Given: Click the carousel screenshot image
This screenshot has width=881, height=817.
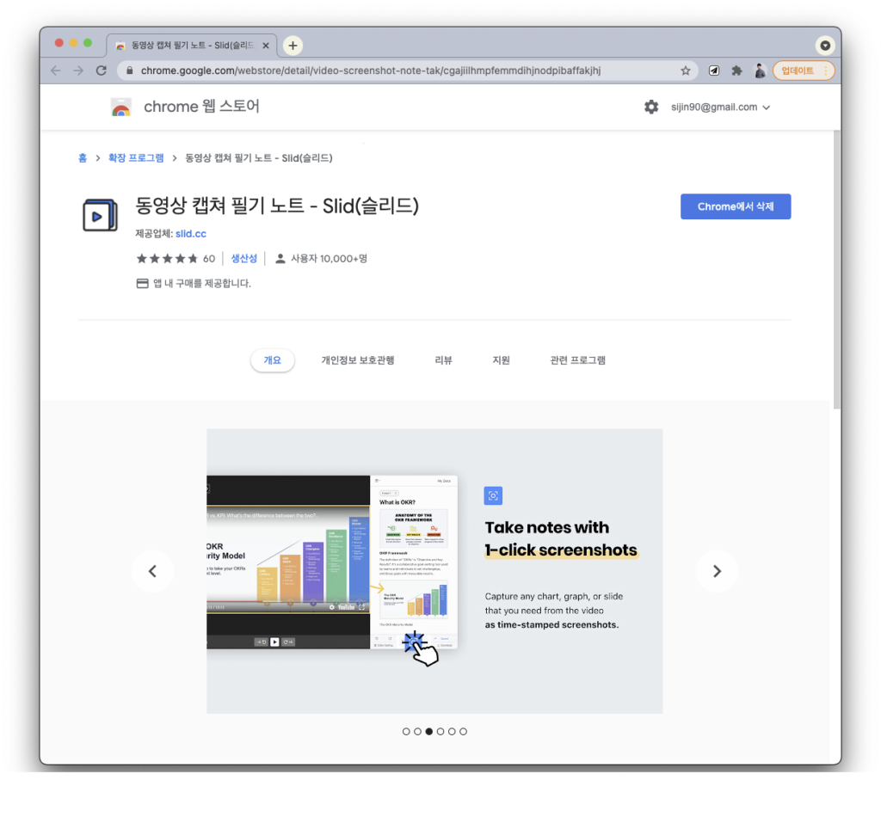Looking at the screenshot, I should (434, 571).
